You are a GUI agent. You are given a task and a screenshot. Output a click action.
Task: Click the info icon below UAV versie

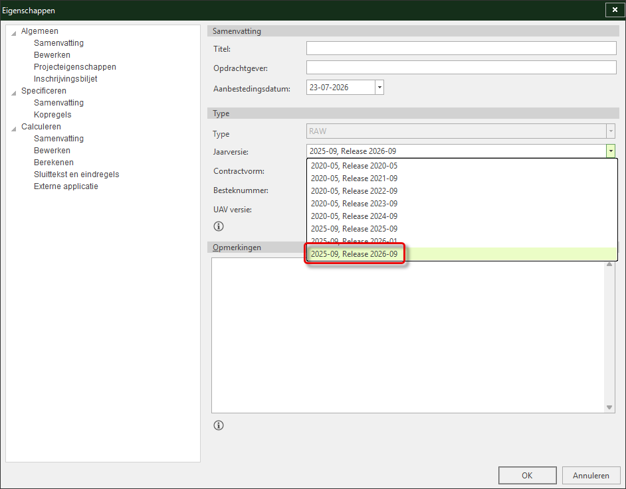[x=219, y=226]
